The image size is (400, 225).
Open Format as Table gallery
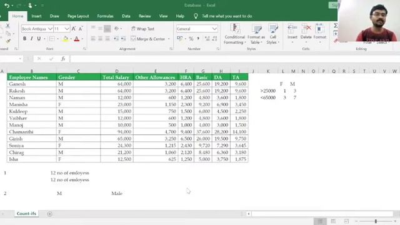pos(256,34)
